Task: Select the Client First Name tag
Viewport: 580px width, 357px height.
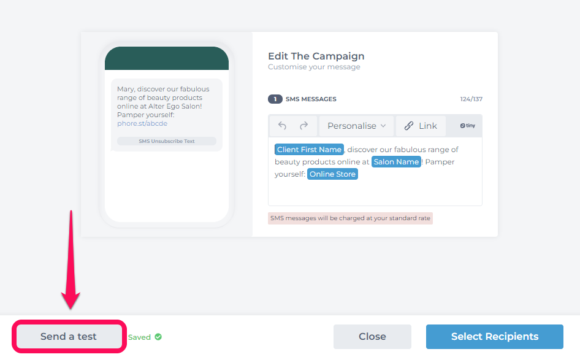Action: (309, 150)
